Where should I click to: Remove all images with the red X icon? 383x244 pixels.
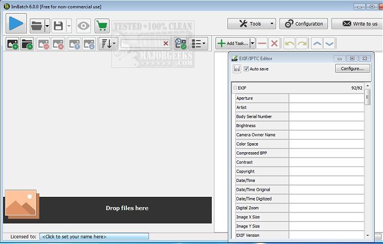[x=58, y=44]
